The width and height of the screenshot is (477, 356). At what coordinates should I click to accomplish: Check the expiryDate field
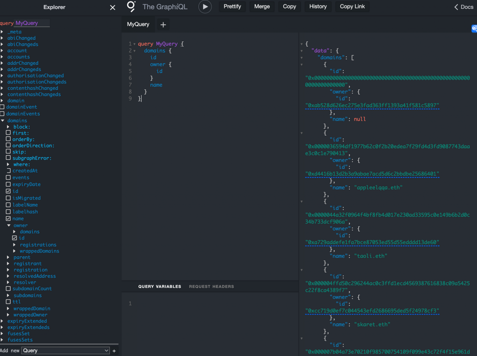[x=8, y=184]
